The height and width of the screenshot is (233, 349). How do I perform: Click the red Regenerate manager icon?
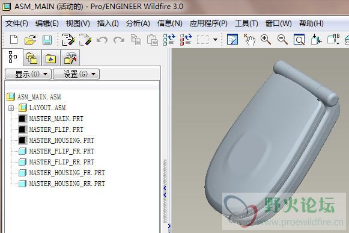(x=186, y=40)
